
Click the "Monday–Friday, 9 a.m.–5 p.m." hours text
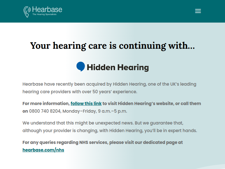point(95,111)
